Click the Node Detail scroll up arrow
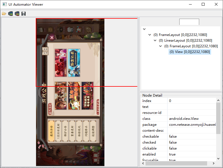Image resolution: width=223 pixels, height=168 pixels. 218,100
